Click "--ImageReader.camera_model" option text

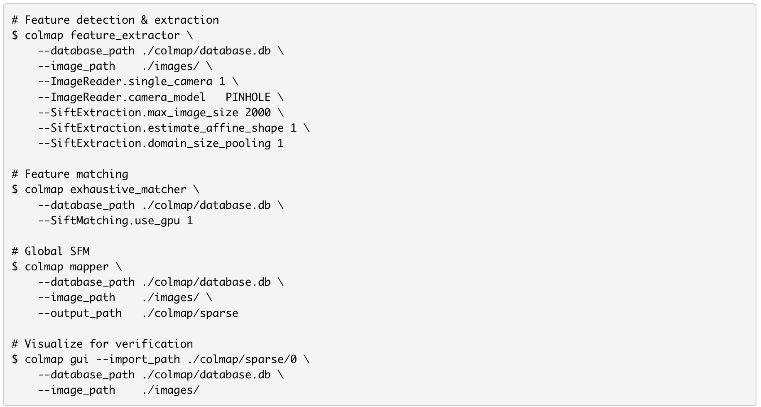122,97
